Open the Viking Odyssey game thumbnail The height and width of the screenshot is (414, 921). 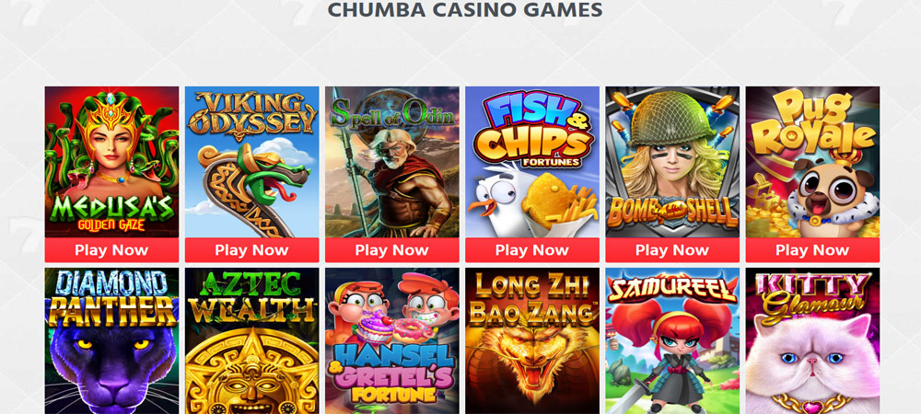[x=252, y=162]
